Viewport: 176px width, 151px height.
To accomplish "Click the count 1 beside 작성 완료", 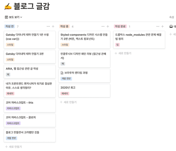I will [129, 27].
